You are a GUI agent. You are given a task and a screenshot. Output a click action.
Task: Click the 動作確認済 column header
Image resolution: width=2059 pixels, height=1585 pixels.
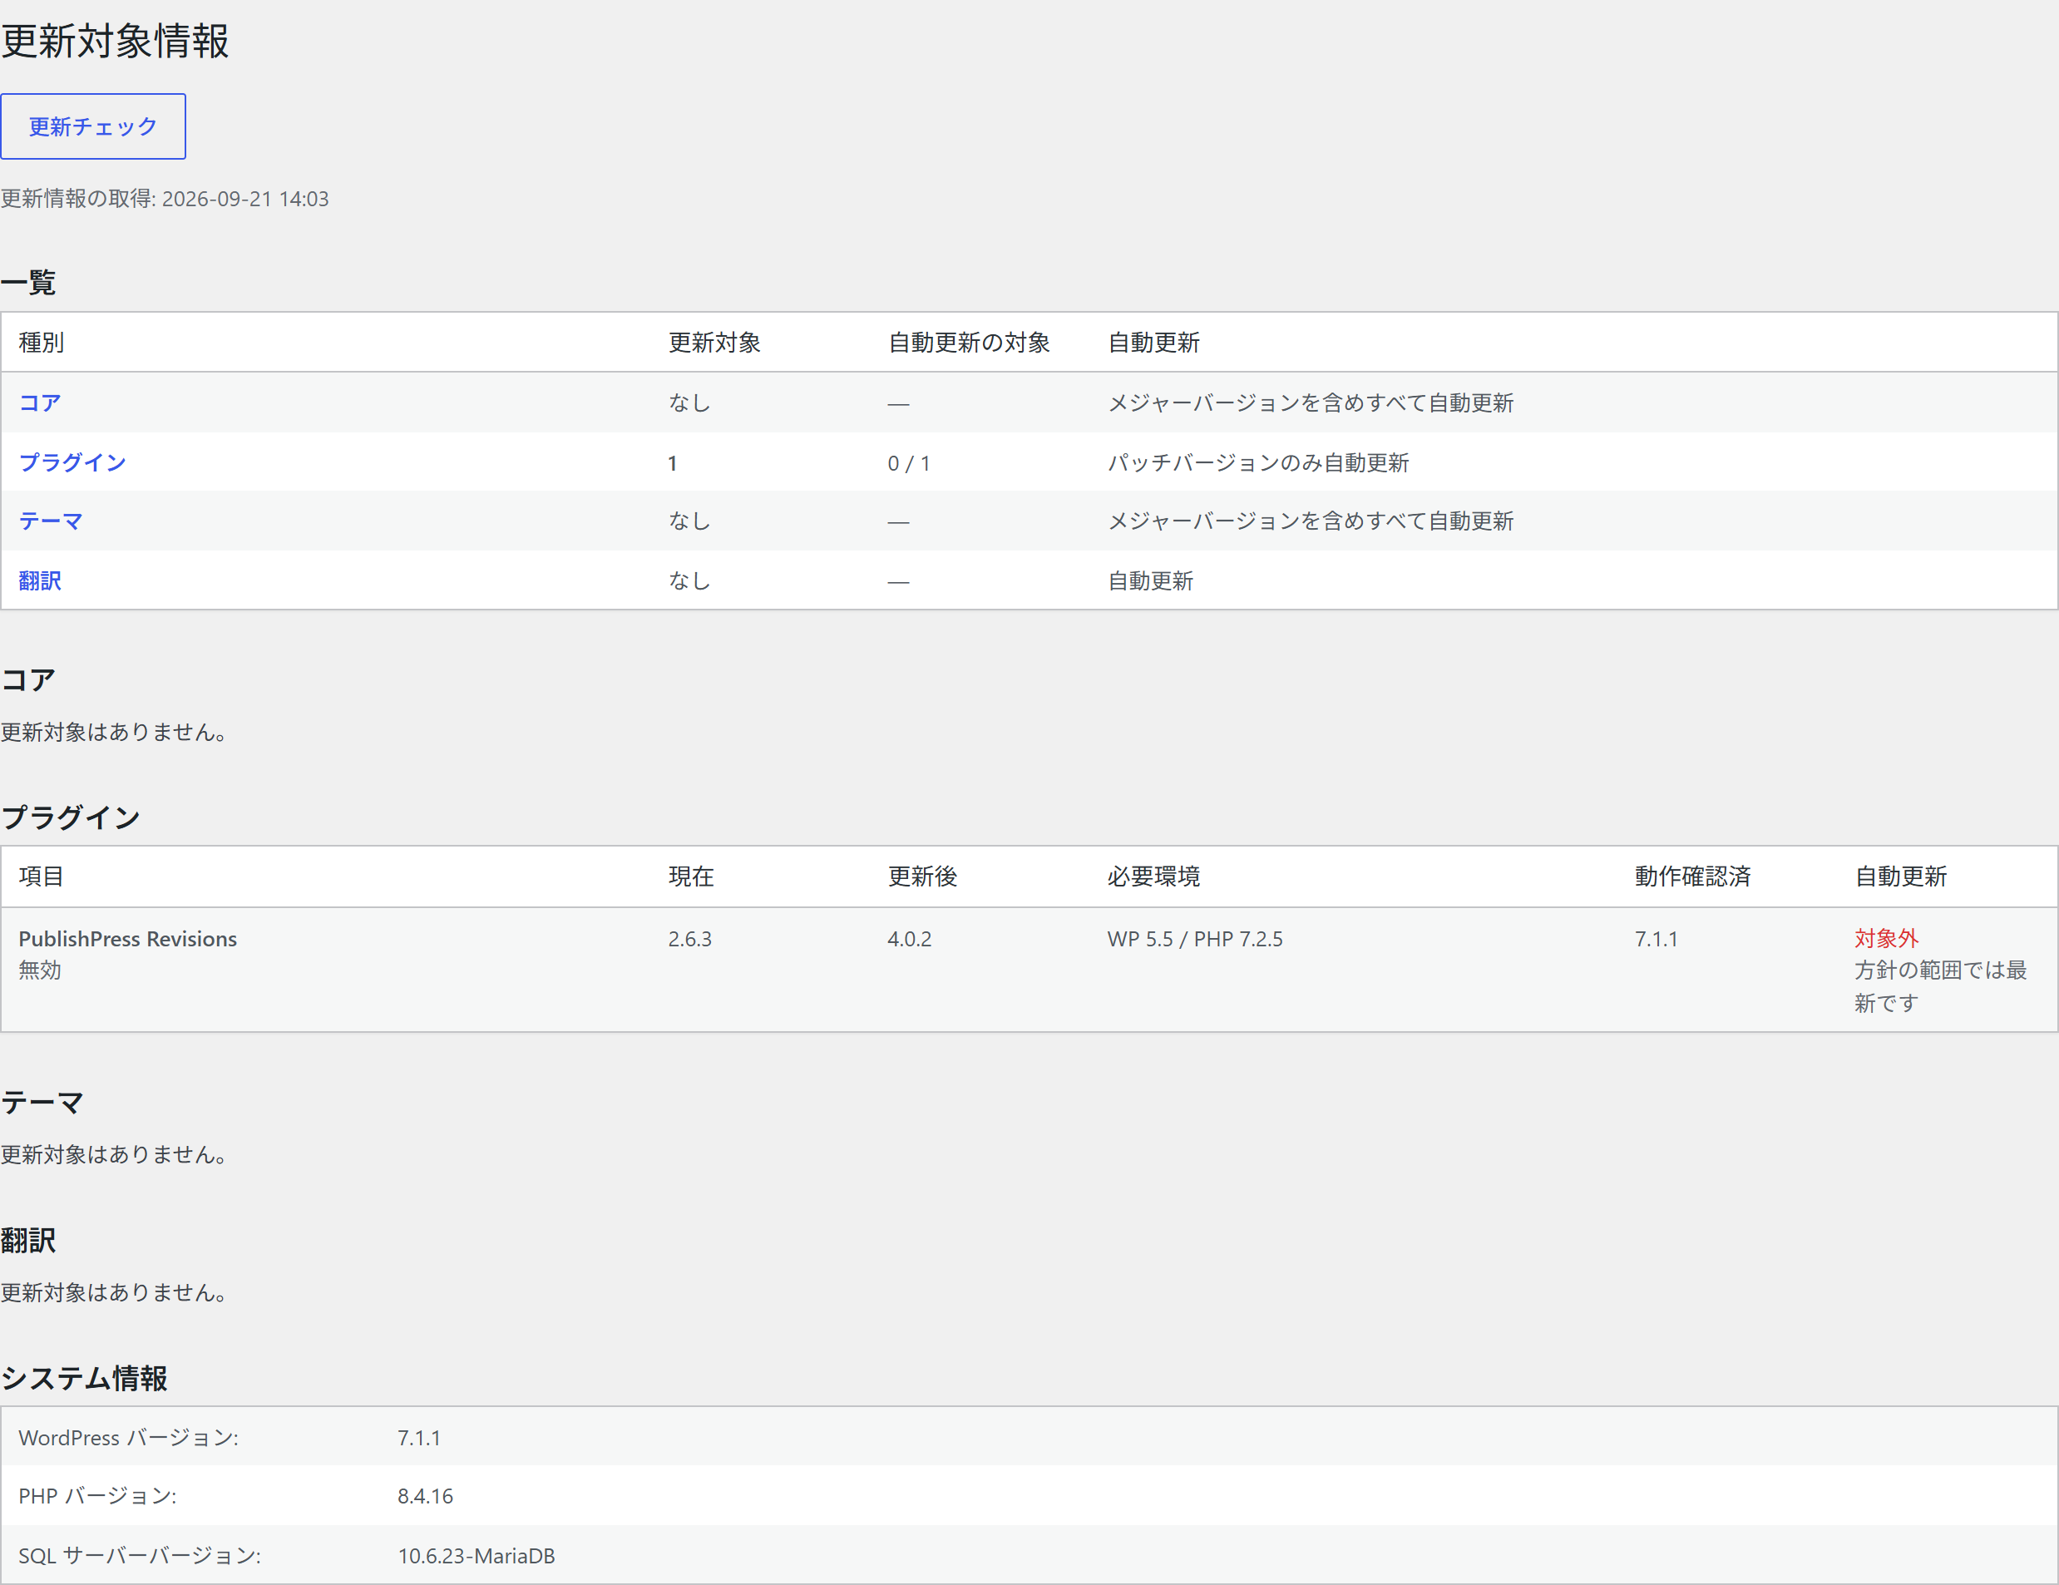click(1692, 876)
